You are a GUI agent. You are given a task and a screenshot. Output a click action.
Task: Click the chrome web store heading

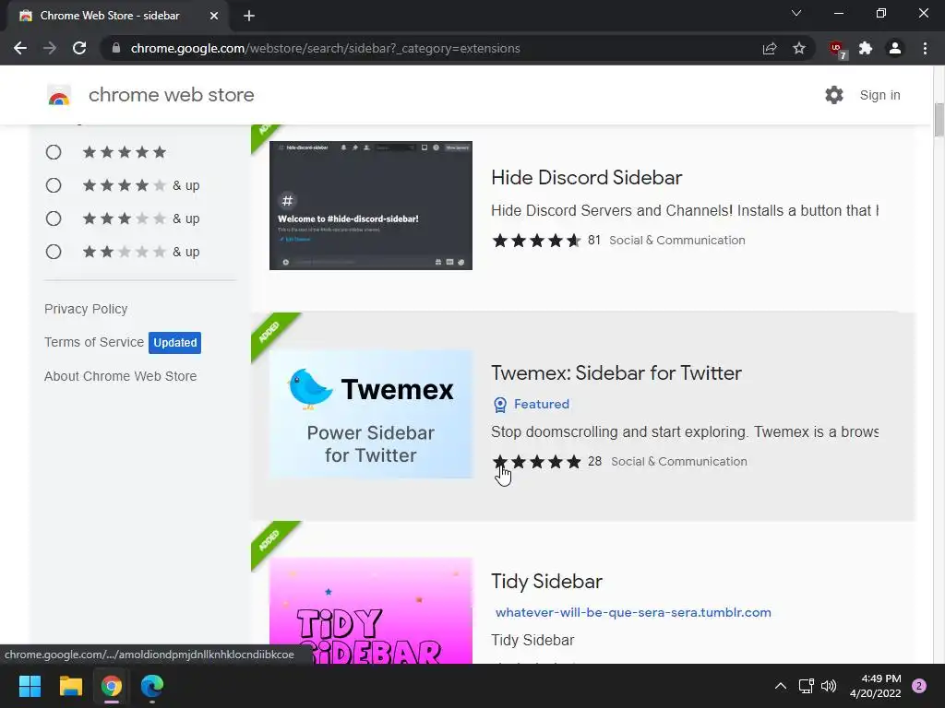[x=171, y=95]
